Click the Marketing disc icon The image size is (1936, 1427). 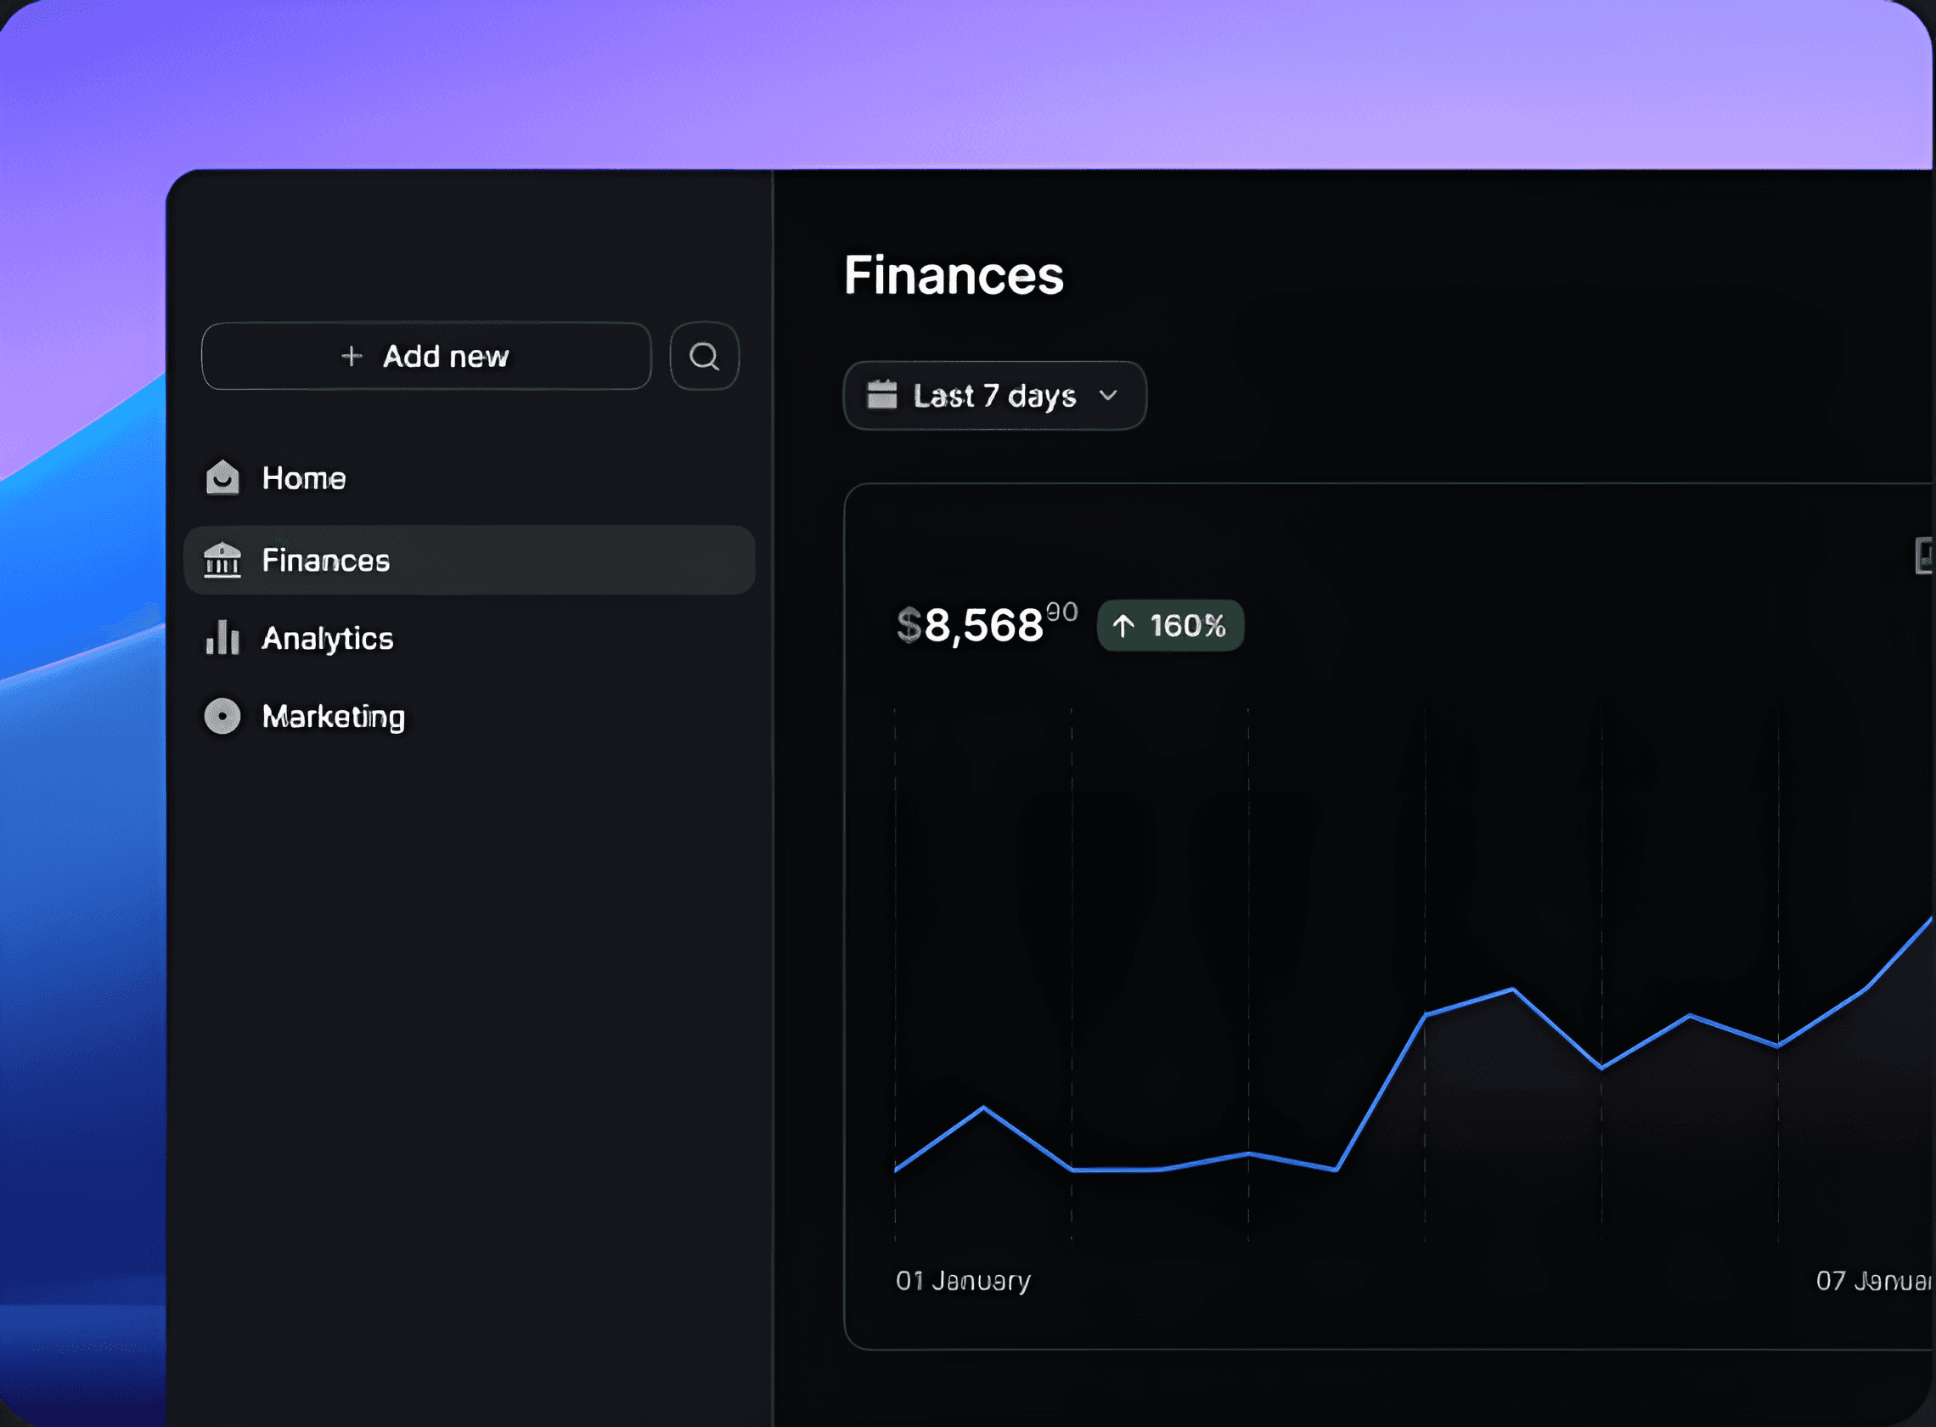click(222, 716)
